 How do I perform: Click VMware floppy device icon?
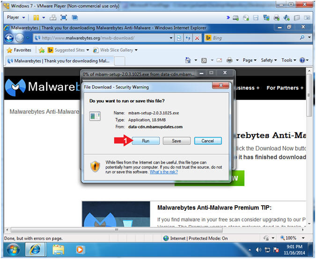(x=256, y=18)
